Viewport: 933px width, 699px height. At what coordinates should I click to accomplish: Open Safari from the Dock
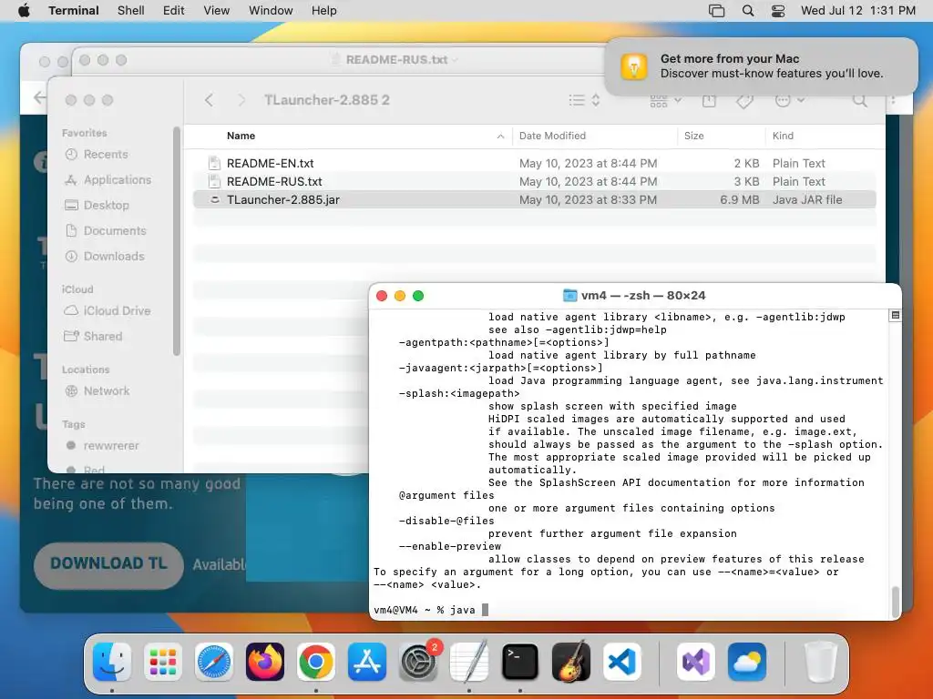(214, 662)
